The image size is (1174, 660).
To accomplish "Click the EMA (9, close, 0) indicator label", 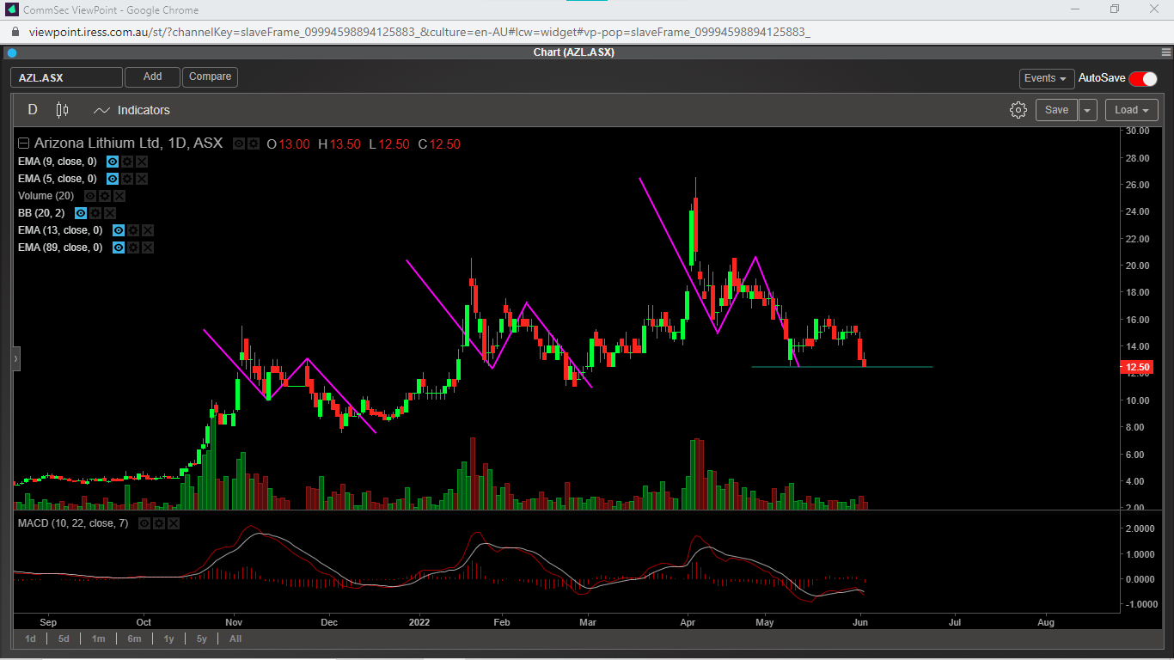I will (x=57, y=162).
